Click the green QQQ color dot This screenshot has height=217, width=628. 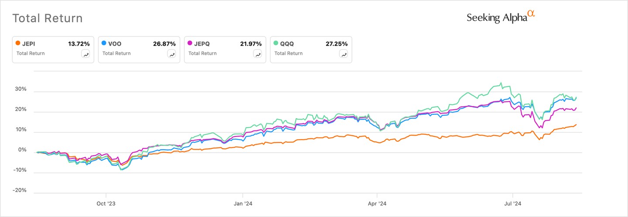276,43
